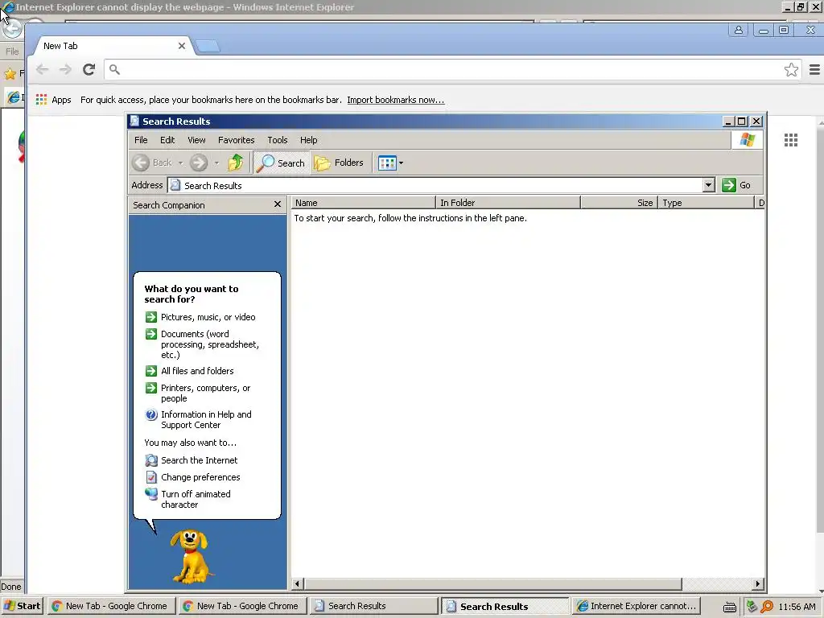
Task: Switch to first New Tab - Google Chrome taskbar item
Action: (110, 606)
